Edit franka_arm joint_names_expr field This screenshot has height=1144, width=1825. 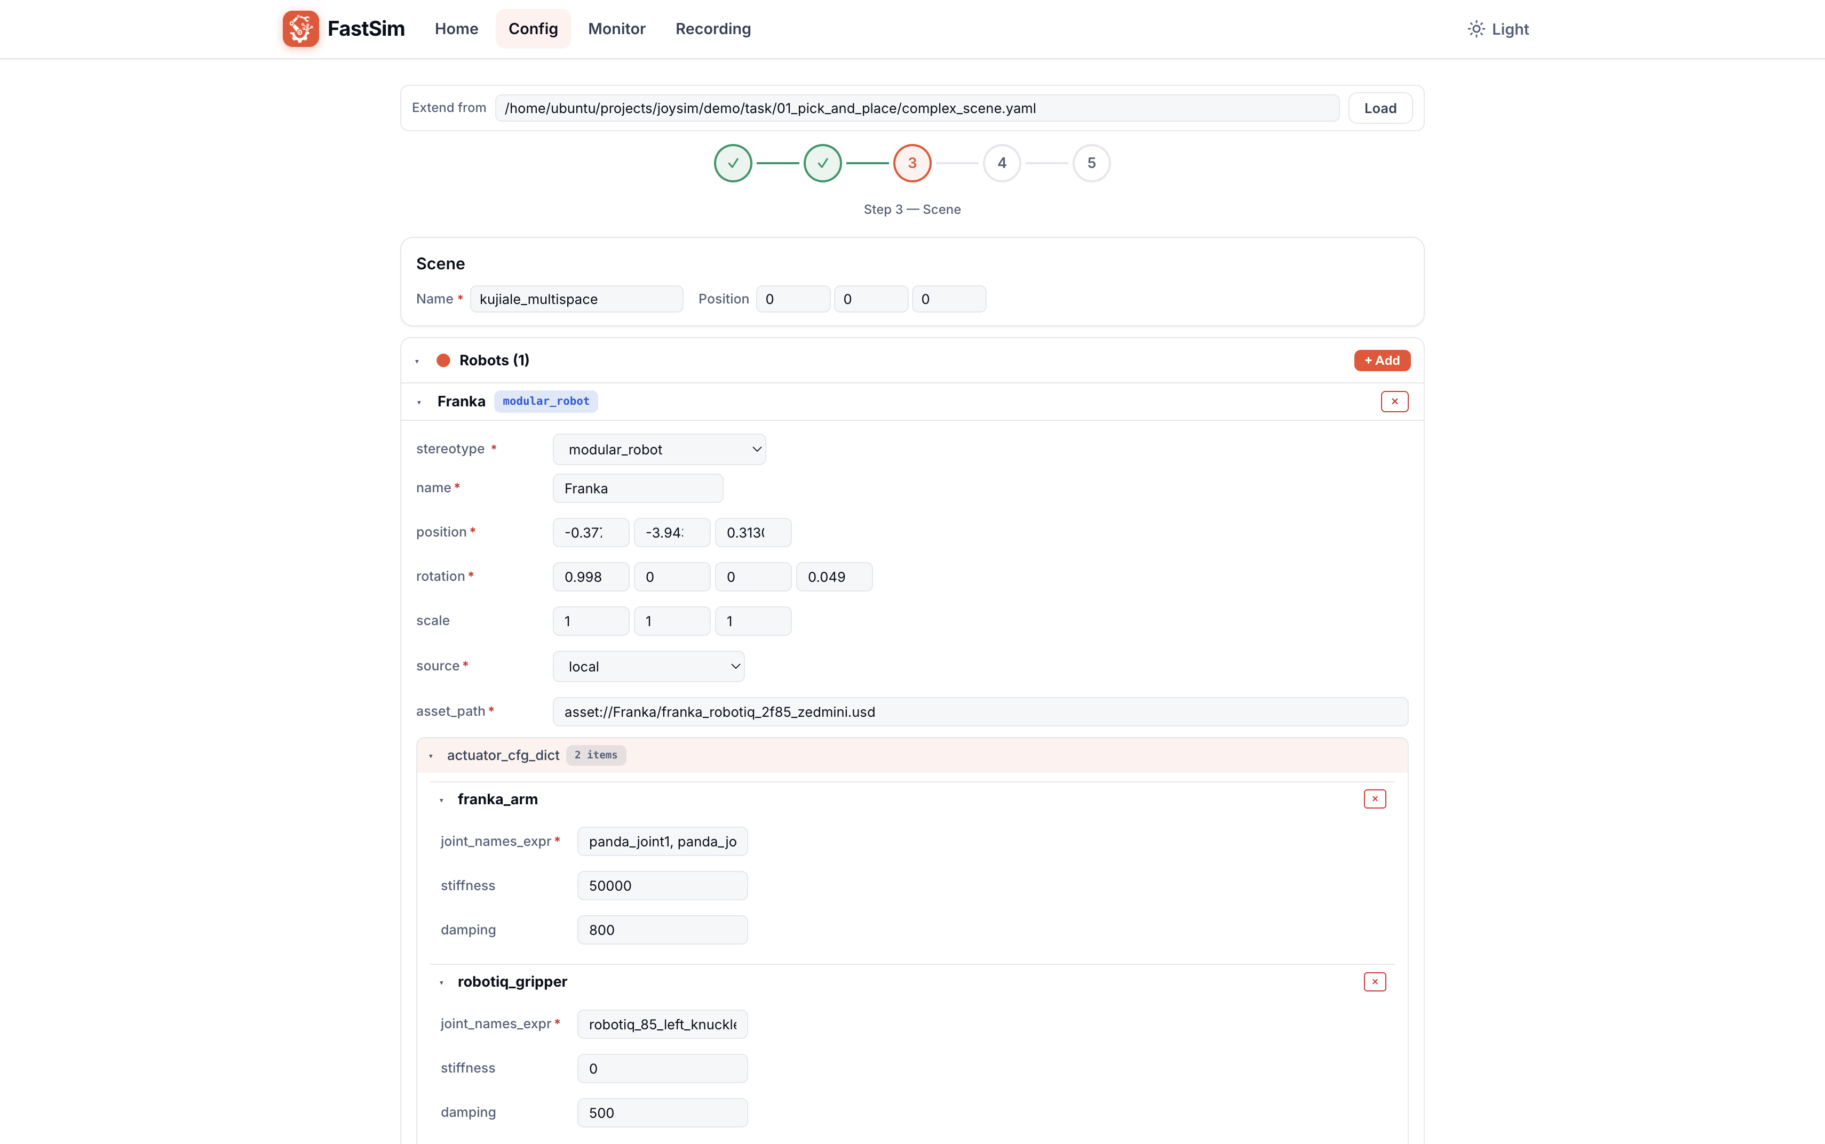(x=662, y=842)
